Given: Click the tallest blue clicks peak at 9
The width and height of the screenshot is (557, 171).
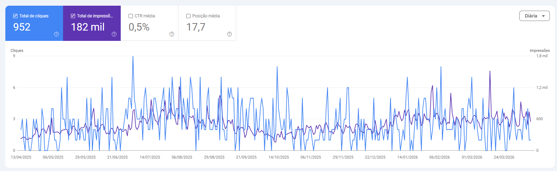Looking at the screenshot, I should click(x=133, y=57).
